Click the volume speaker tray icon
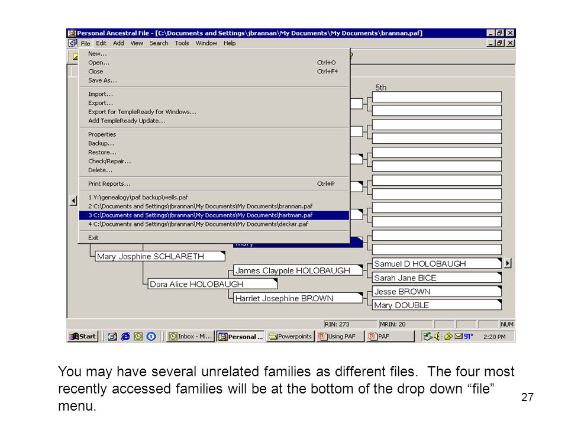Screen dimensions: 568x426 pyautogui.click(x=438, y=337)
